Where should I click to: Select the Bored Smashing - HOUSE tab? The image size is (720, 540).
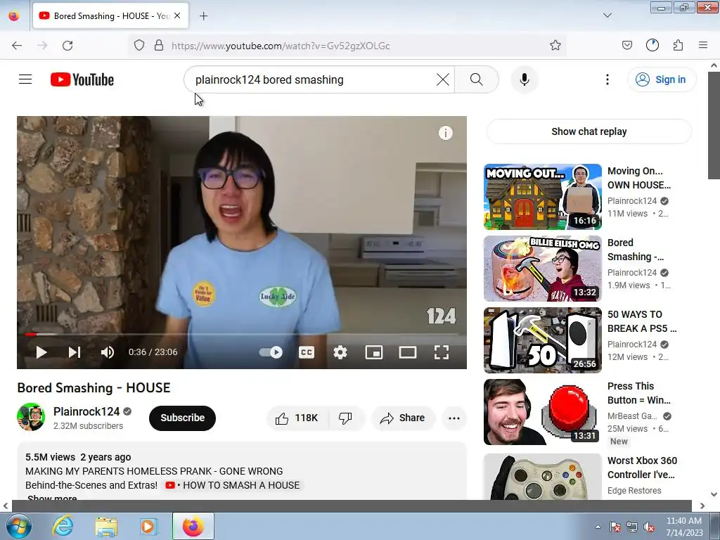(110, 16)
